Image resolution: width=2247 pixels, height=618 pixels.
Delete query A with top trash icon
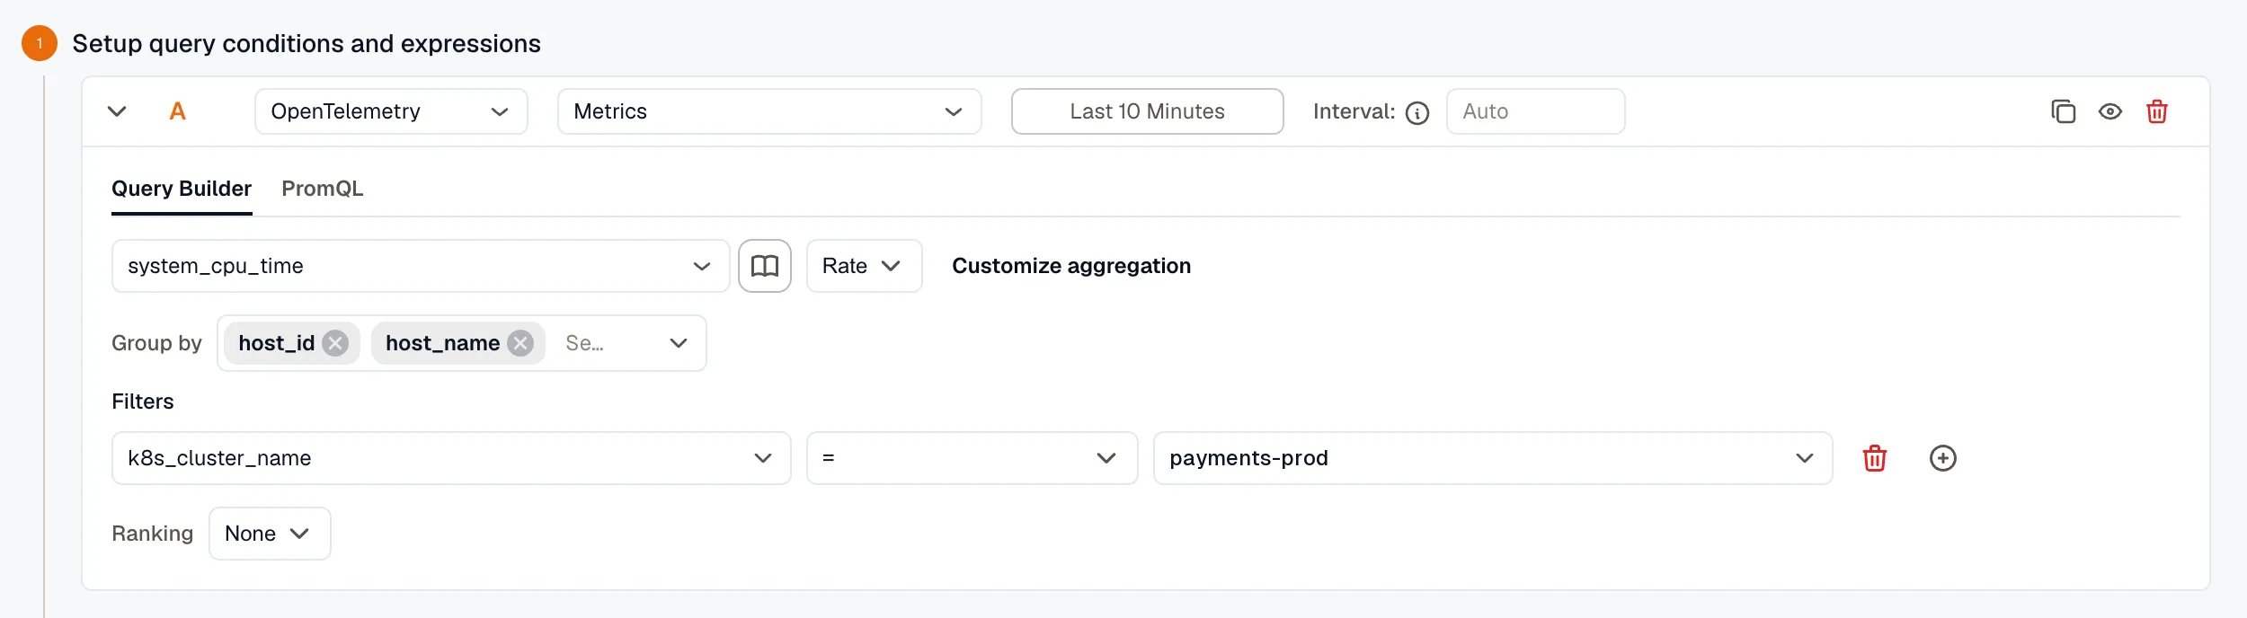2157,111
